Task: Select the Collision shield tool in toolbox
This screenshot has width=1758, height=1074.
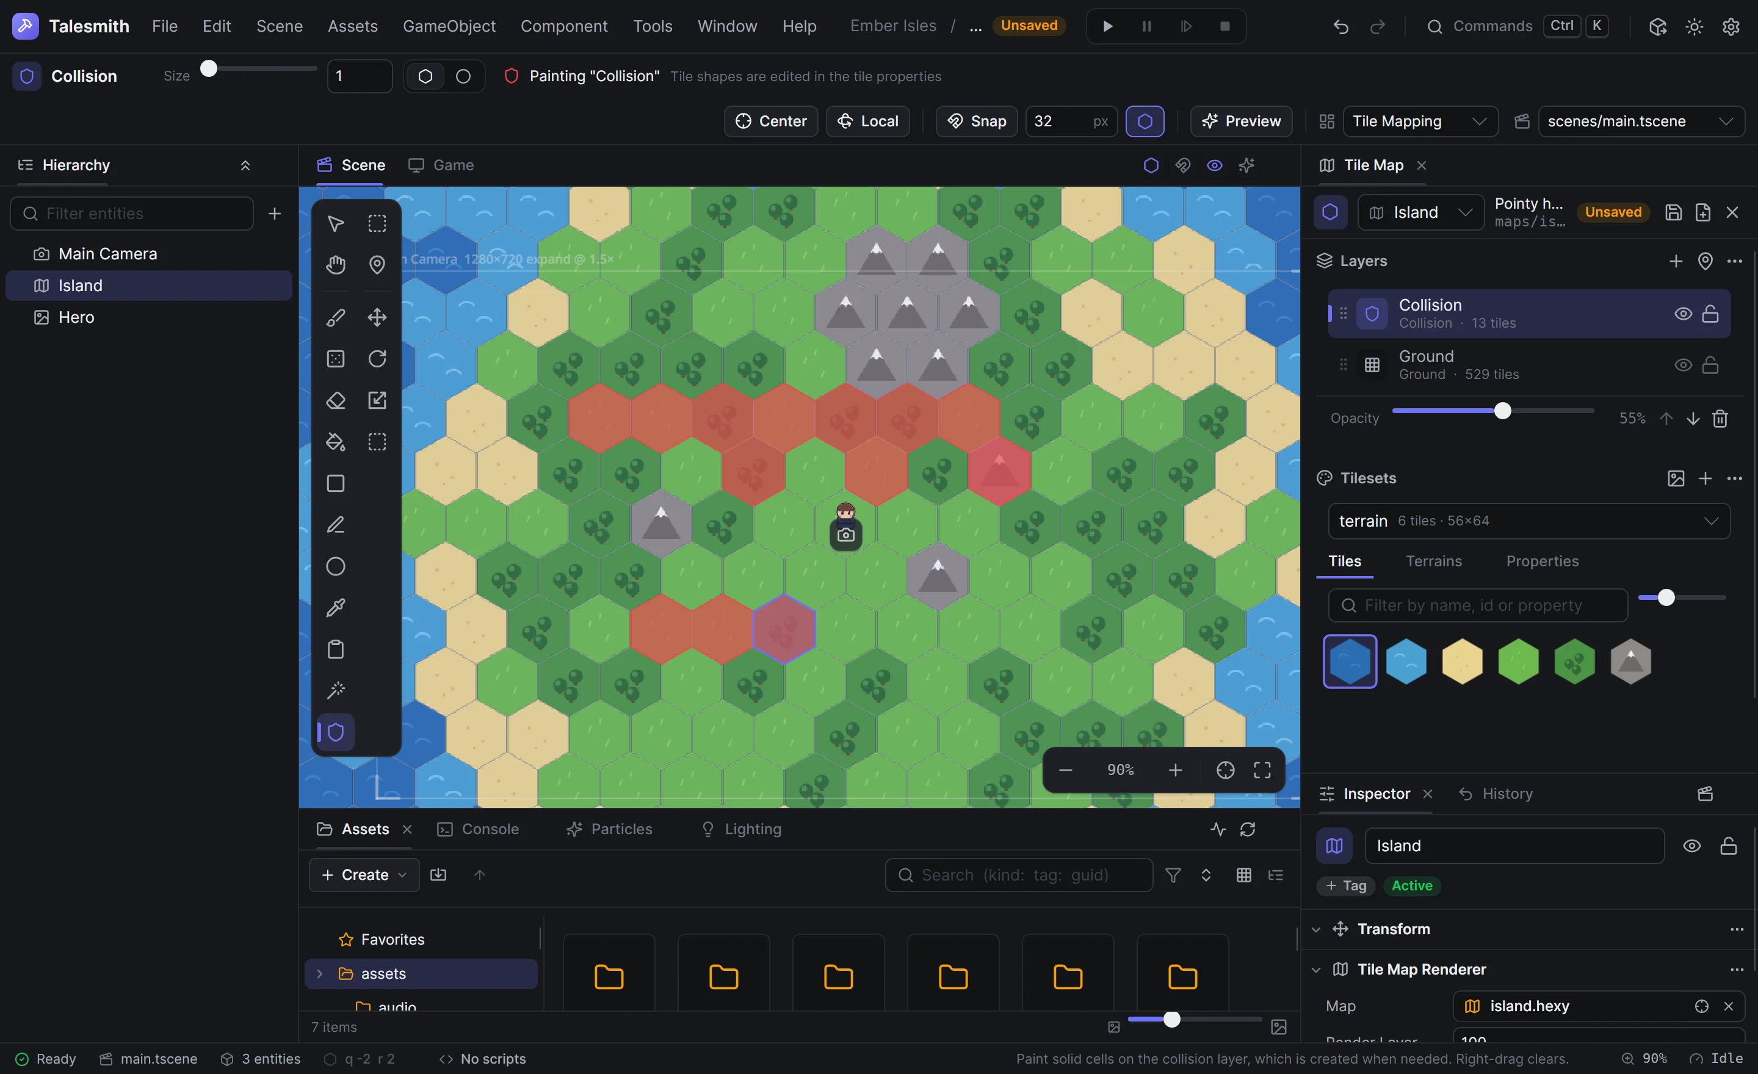Action: click(x=335, y=732)
